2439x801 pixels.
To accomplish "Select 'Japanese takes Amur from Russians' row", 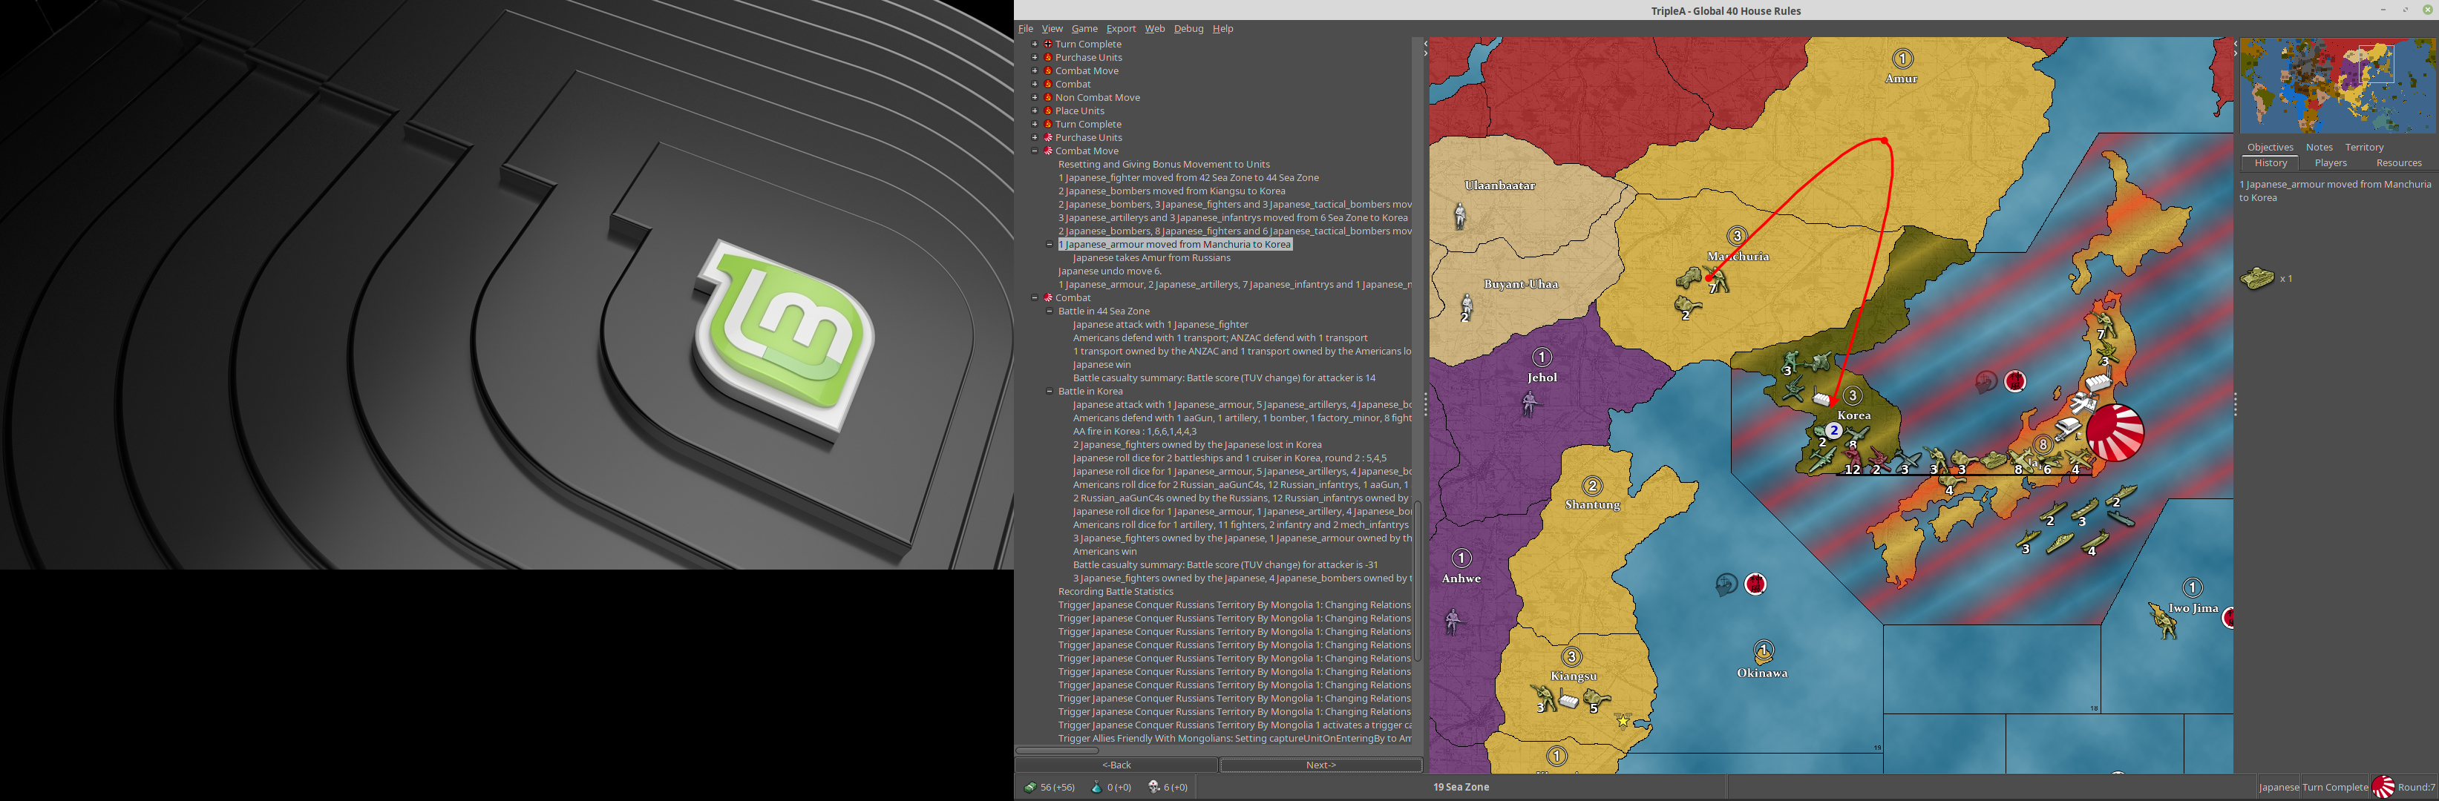I will click(1151, 258).
